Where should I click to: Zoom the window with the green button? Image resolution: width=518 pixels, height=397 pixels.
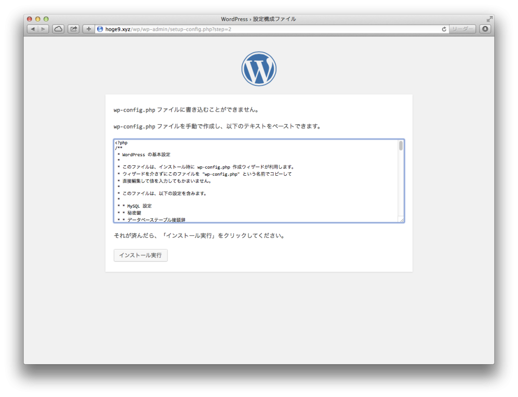46,19
